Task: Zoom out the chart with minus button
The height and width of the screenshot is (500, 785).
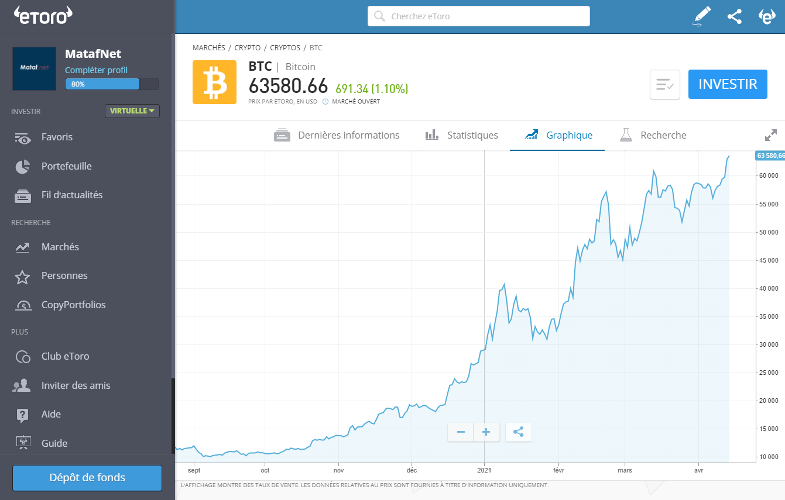Action: (x=461, y=432)
